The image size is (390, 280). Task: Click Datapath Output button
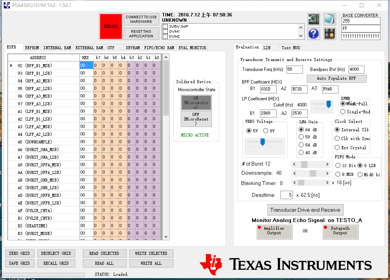pyautogui.click(x=340, y=232)
